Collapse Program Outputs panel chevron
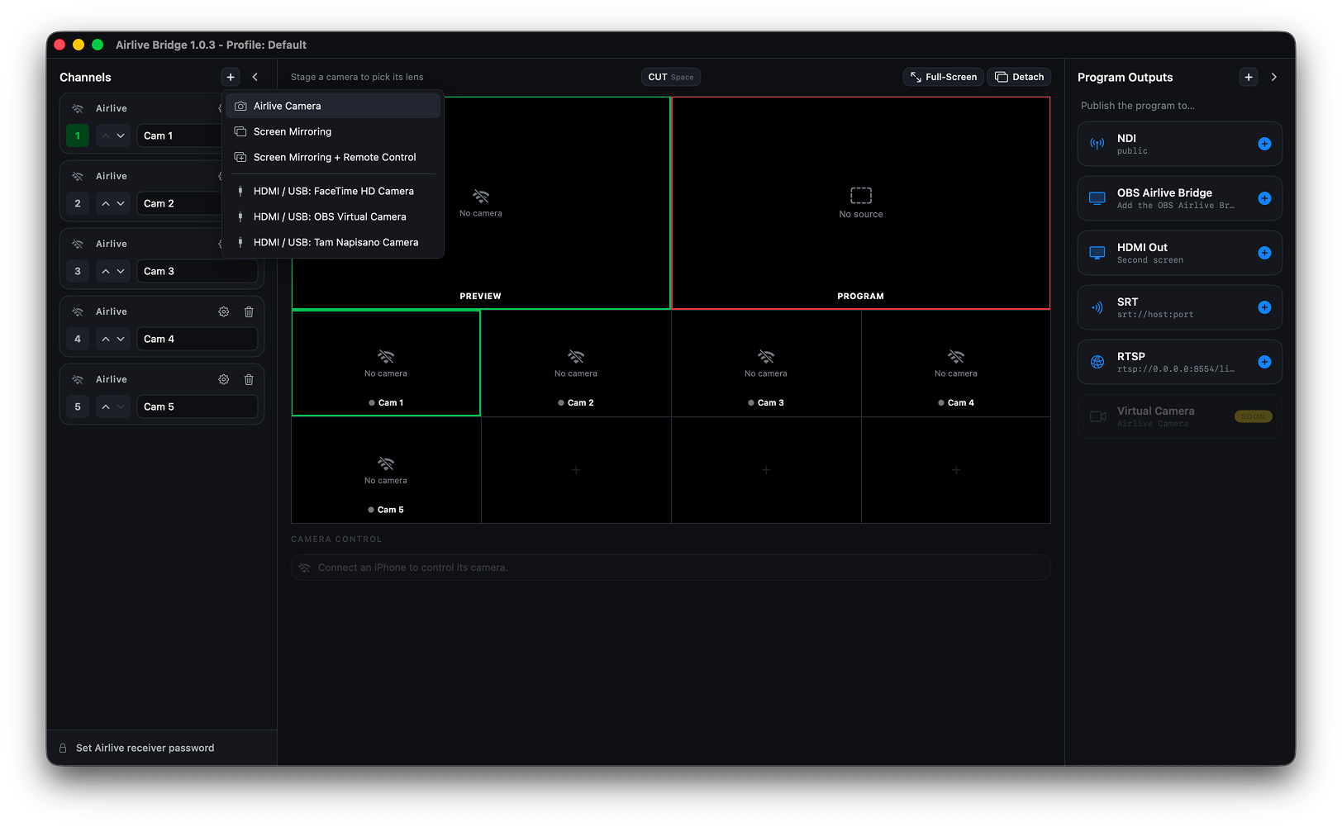The width and height of the screenshot is (1342, 827). coord(1274,77)
